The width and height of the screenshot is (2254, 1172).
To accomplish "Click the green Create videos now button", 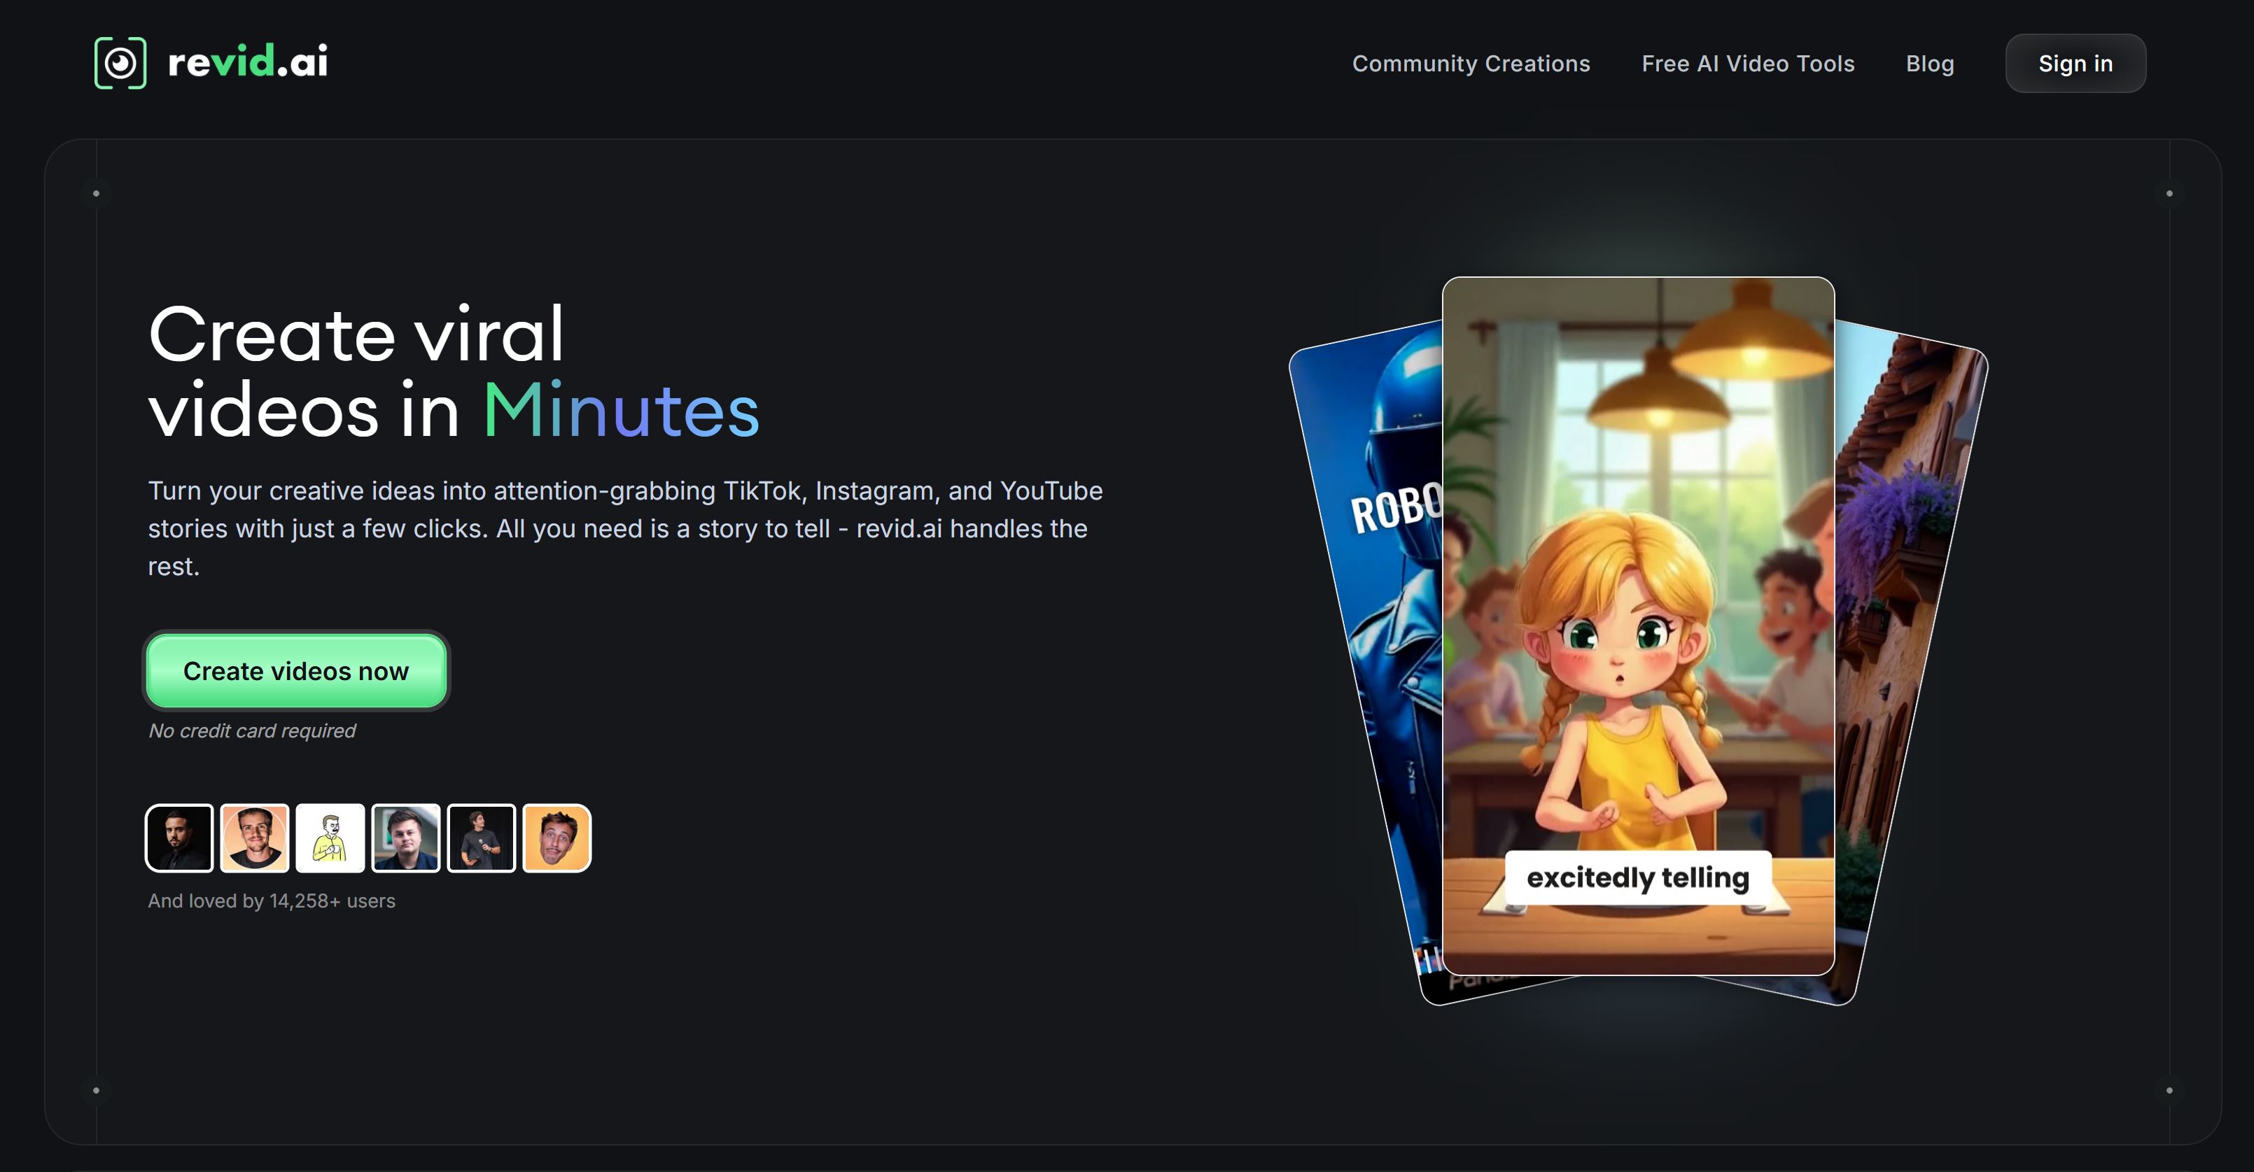I will [x=295, y=671].
